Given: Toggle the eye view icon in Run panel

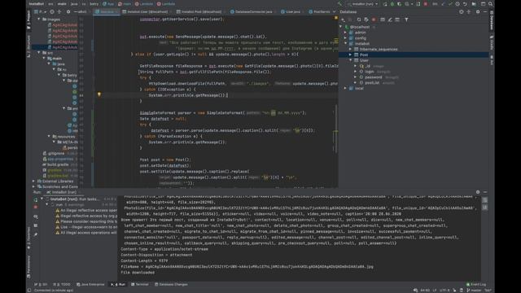Looking at the screenshot, I should (x=36, y=216).
